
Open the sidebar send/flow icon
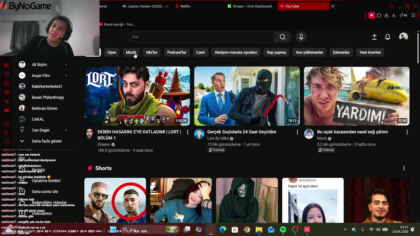(7, 133)
